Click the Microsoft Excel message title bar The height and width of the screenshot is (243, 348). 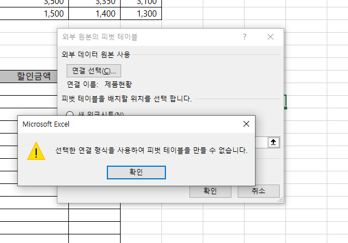[x=115, y=123]
